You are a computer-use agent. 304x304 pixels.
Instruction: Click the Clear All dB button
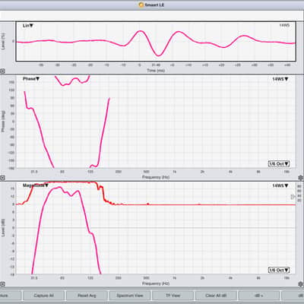[x=216, y=296]
